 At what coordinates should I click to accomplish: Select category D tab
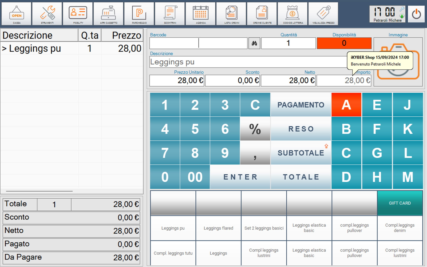click(x=346, y=177)
